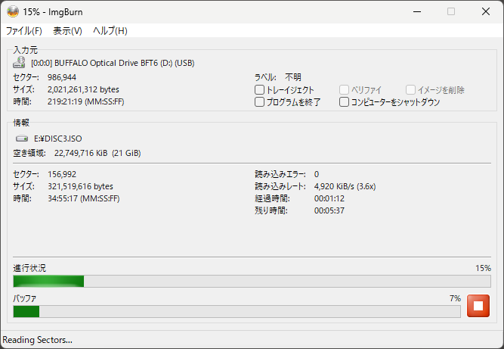Click the バッファ buffer bar
The height and width of the screenshot is (349, 504).
point(237,311)
